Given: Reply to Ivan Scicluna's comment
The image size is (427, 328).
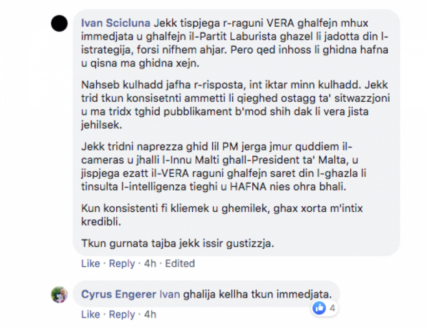Looking at the screenshot, I should 122,263.
